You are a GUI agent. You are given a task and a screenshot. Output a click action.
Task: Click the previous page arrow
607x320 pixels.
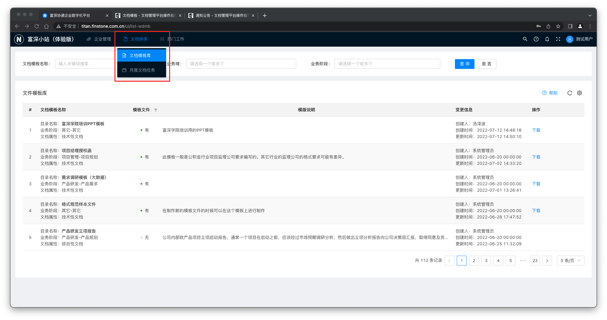(x=449, y=261)
